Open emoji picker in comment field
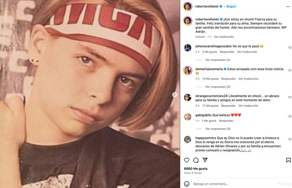Image resolution: width=292 pixels, height=188 pixels. coord(187,184)
